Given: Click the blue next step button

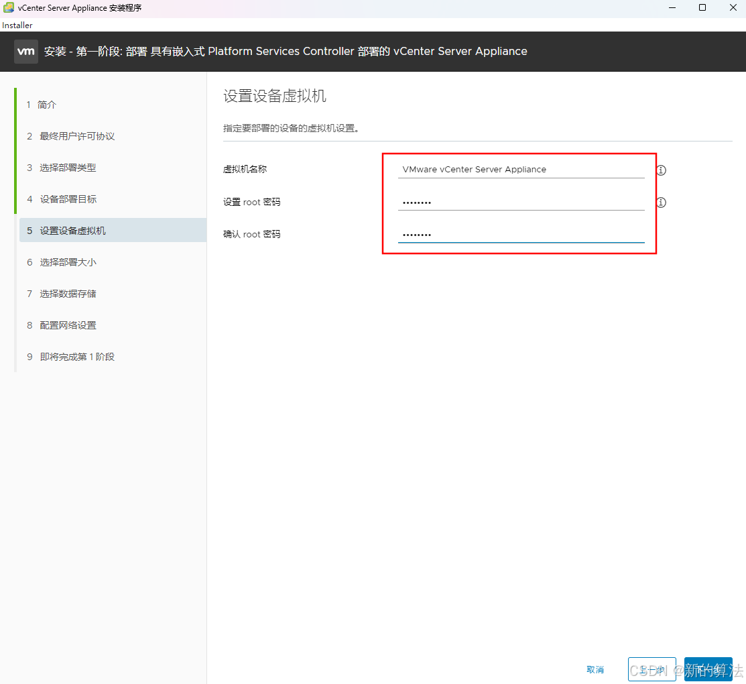Looking at the screenshot, I should (708, 669).
